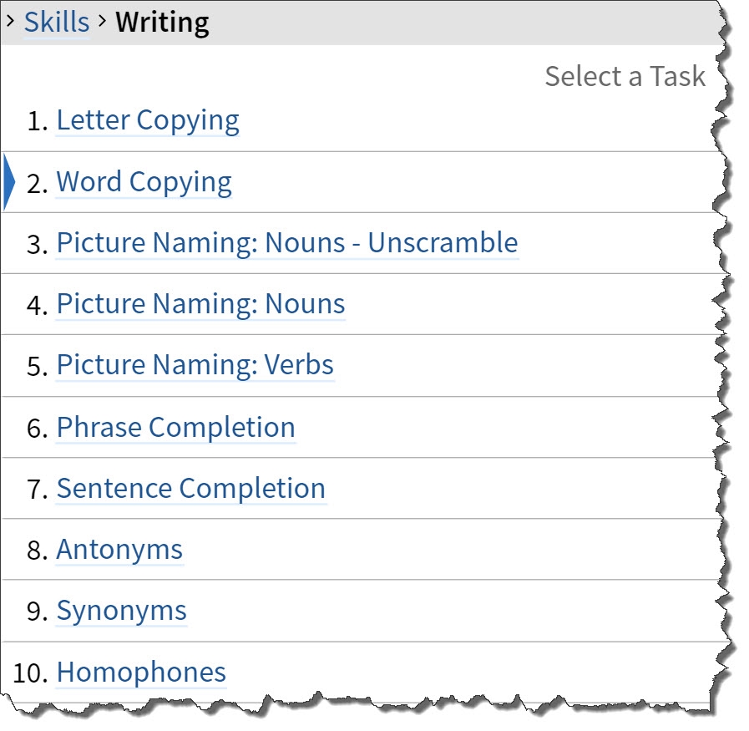Open the Phrase Completion task
The height and width of the screenshot is (731, 749).
coord(175,427)
